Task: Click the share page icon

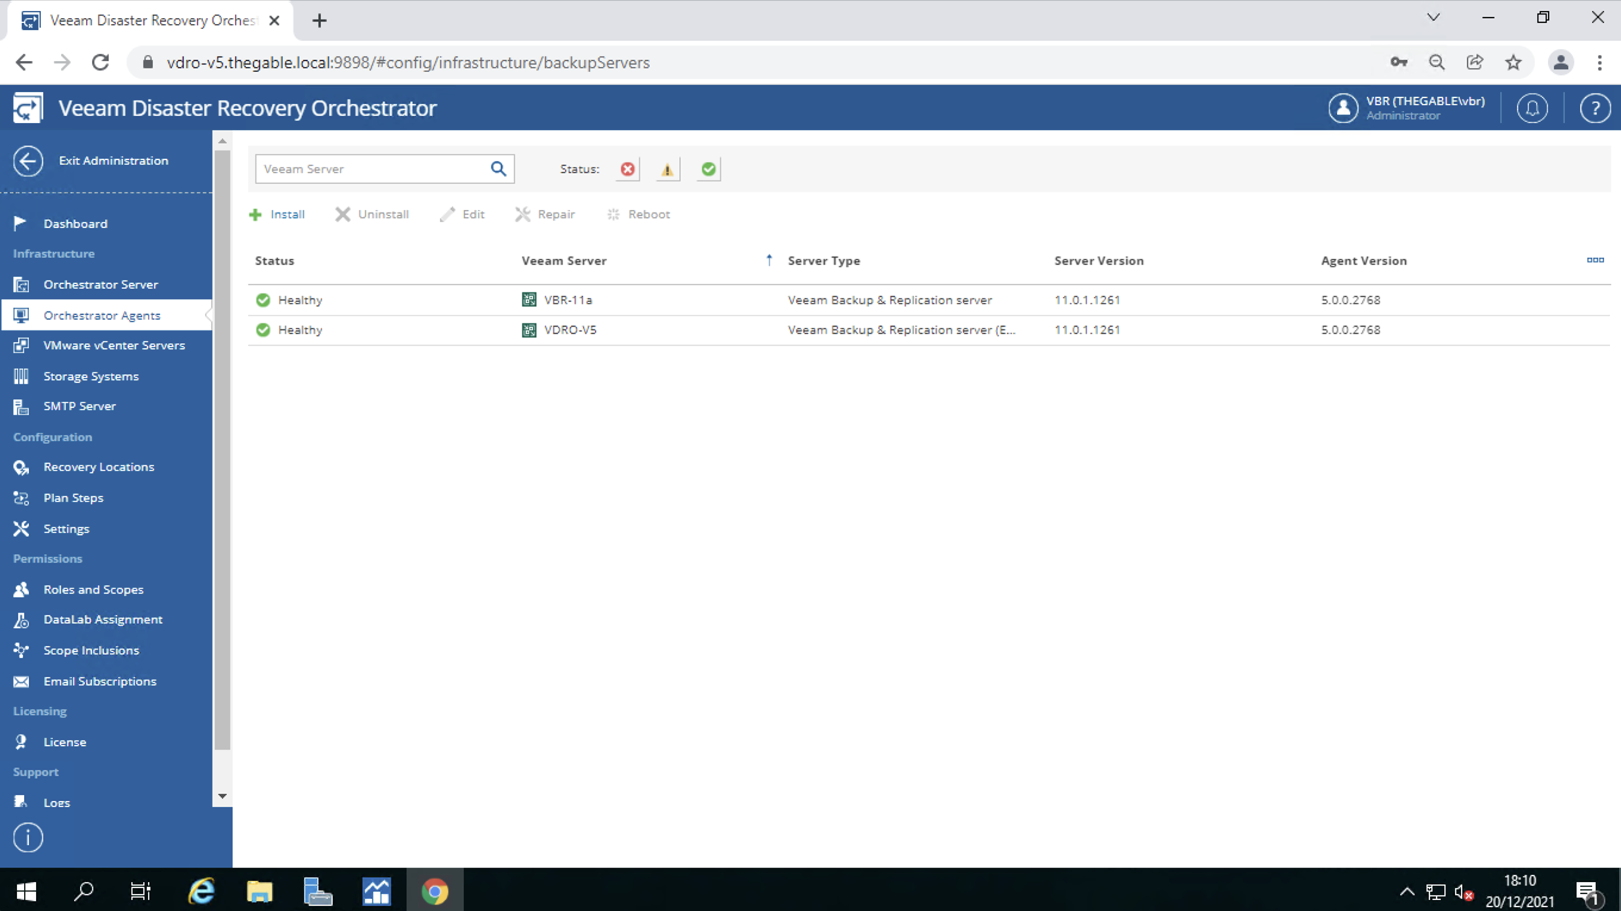Action: (1474, 63)
